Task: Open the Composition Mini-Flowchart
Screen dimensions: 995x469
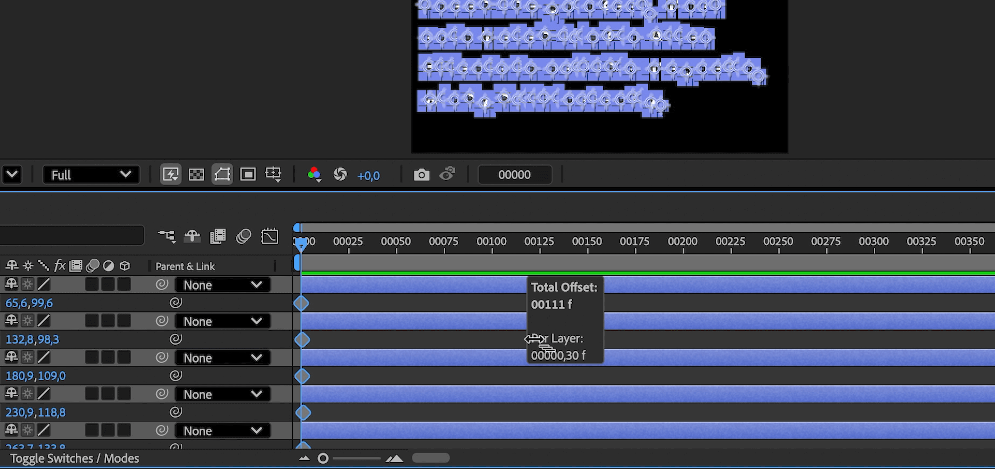Action: [x=166, y=236]
